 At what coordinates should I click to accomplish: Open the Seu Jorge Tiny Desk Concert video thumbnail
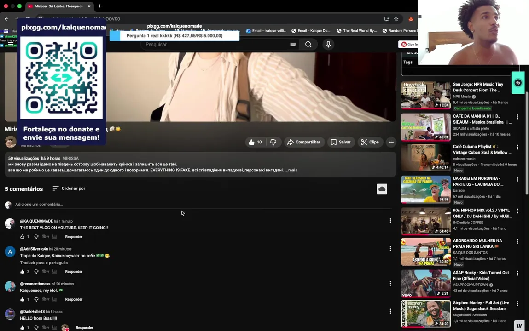pos(425,95)
